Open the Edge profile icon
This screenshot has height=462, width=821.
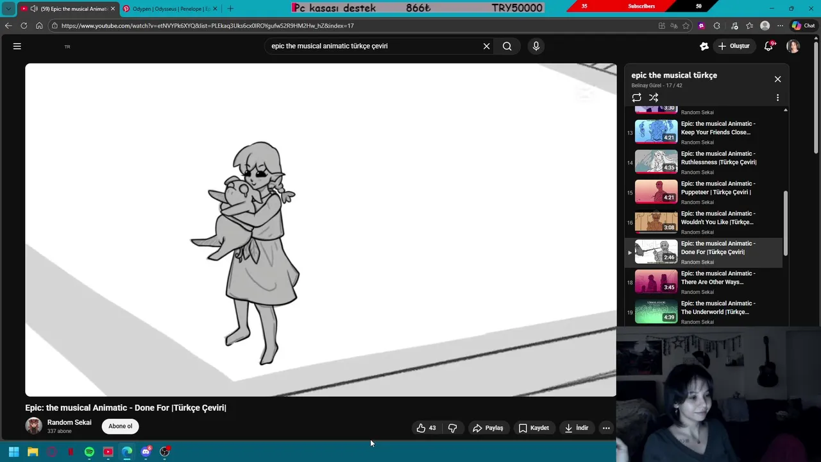765,26
